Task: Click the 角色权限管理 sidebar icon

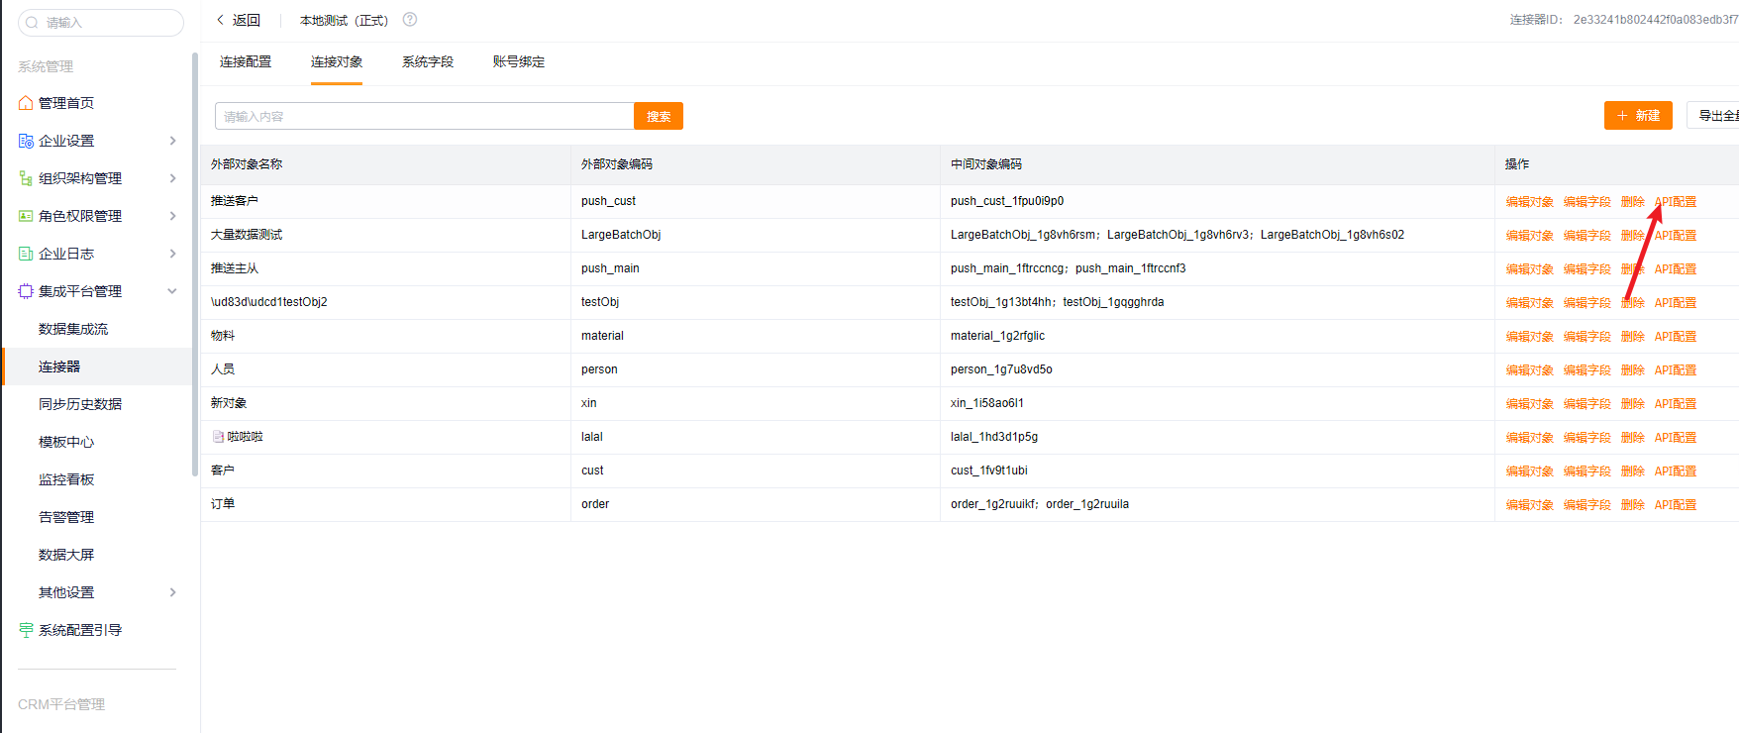Action: (26, 216)
